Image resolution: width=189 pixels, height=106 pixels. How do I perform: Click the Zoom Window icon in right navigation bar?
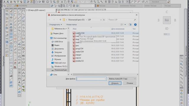click(181, 58)
